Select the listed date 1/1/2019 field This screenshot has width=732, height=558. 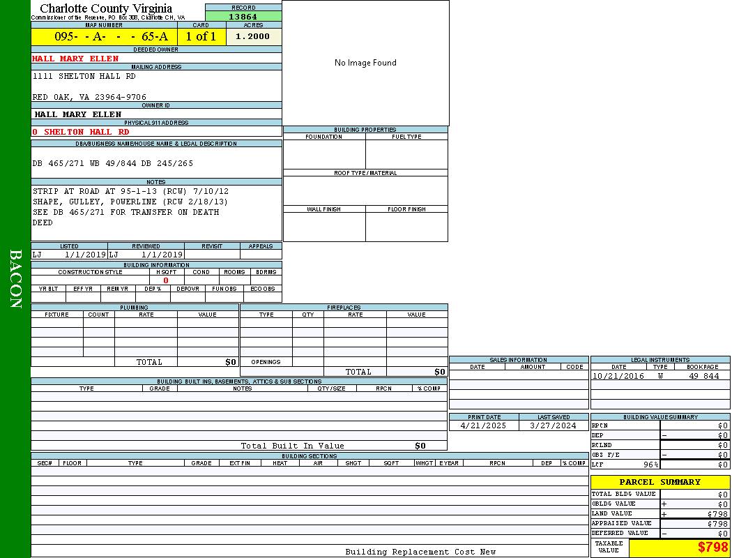coord(69,255)
